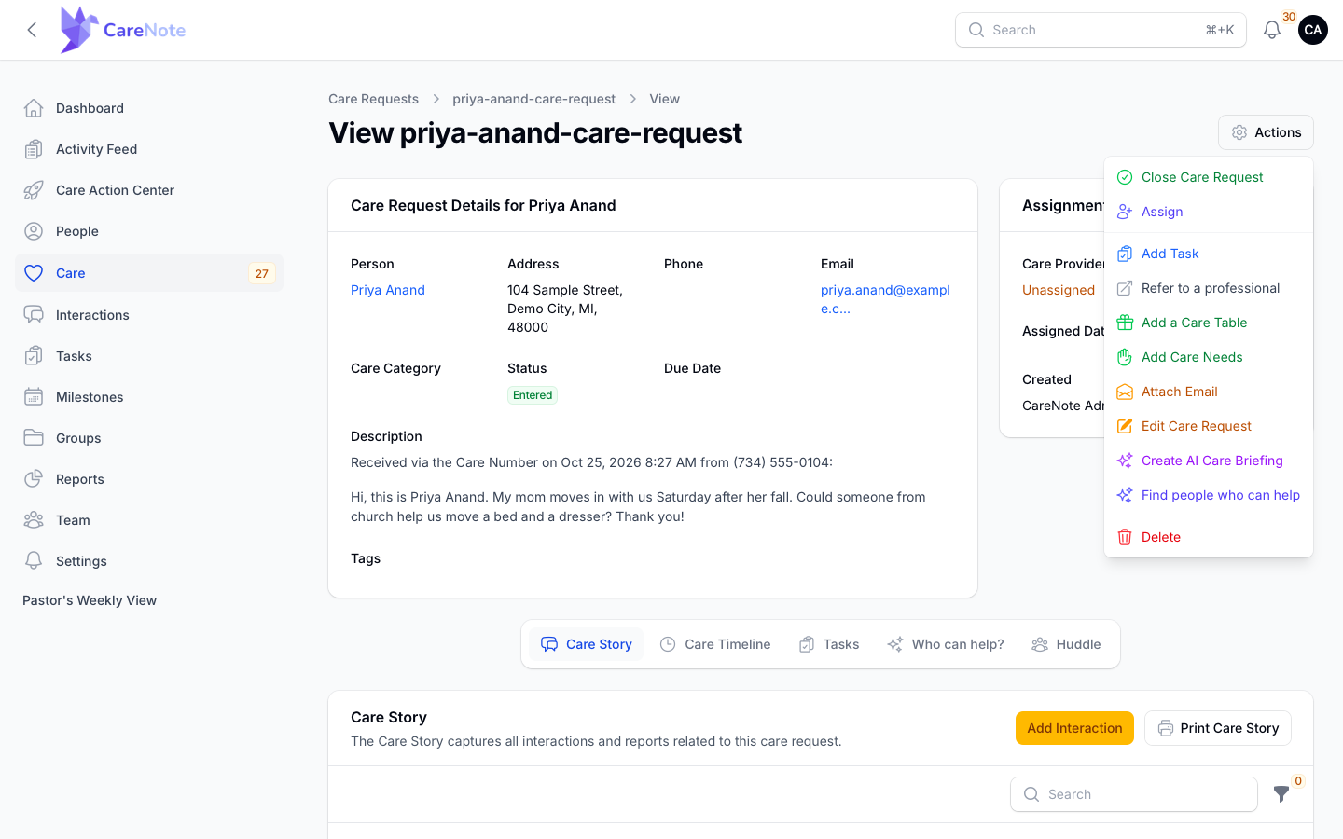Screen dimensions: 1343x839
Task: Click the Print Care Story button
Action: point(1218,728)
